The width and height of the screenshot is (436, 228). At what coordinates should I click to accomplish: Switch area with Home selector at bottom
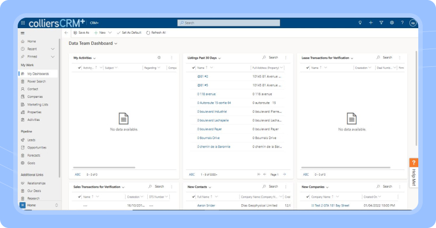coord(39,205)
